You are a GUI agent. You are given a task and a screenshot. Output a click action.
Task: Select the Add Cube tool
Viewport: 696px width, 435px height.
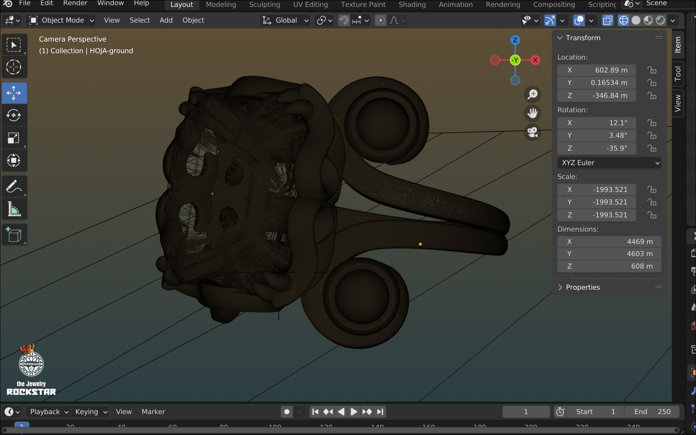click(14, 234)
